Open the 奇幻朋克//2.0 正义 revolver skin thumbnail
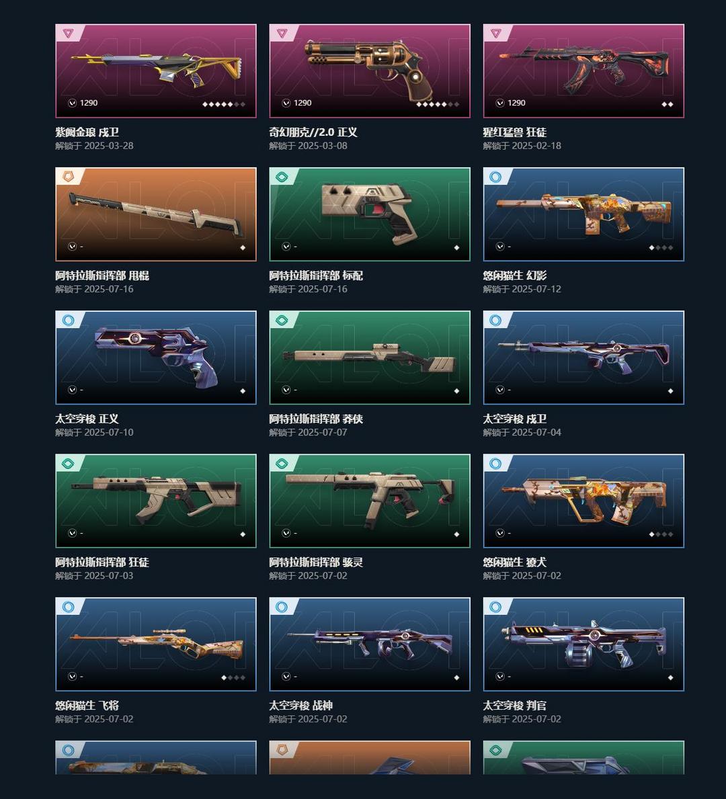 370,71
